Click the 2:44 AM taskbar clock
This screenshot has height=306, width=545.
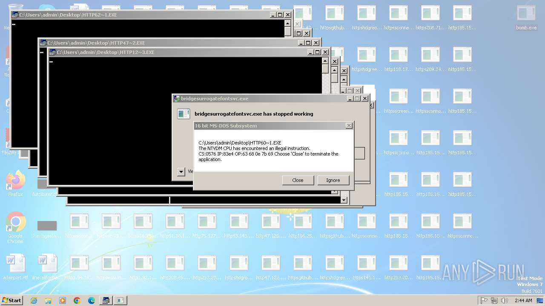coord(523,300)
